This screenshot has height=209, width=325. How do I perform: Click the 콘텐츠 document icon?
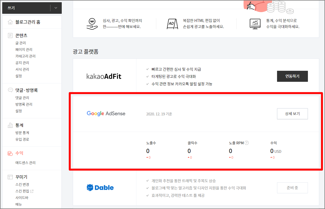[x=10, y=36]
